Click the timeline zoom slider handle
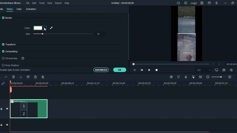This screenshot has height=133, width=237. tap(221, 77)
